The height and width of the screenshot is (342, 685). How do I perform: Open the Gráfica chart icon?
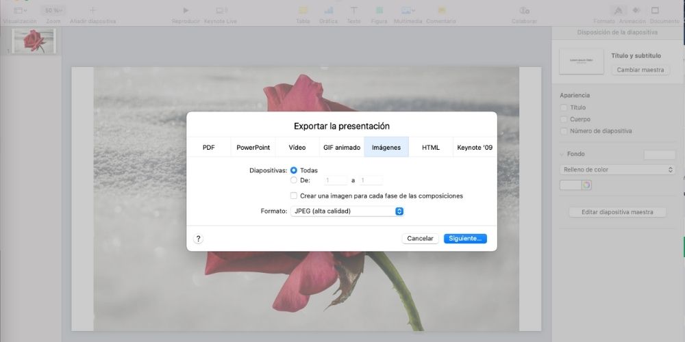click(329, 10)
